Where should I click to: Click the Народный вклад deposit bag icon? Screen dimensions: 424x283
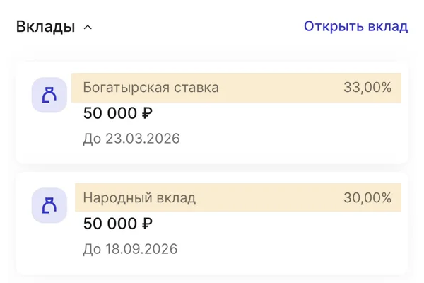coord(49,205)
